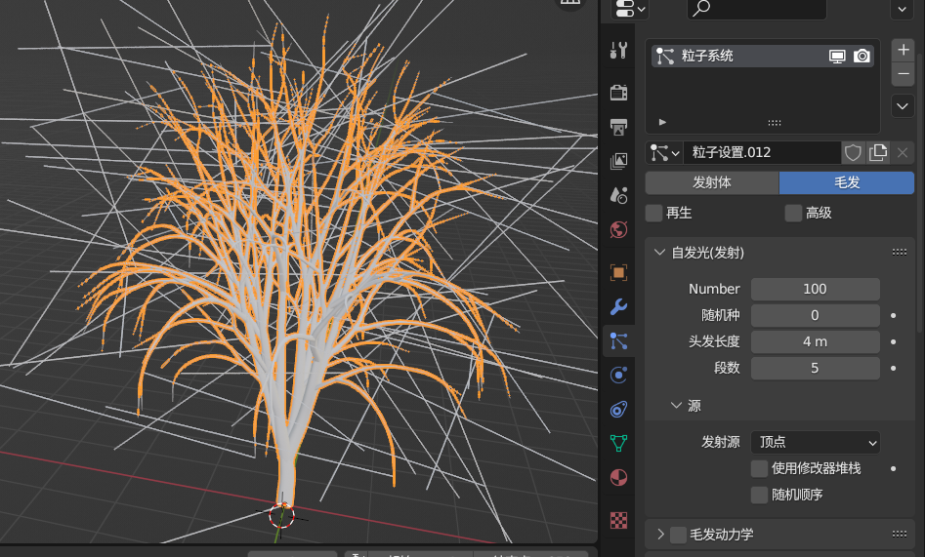Open the Scene properties tab
925x557 pixels.
click(x=618, y=194)
